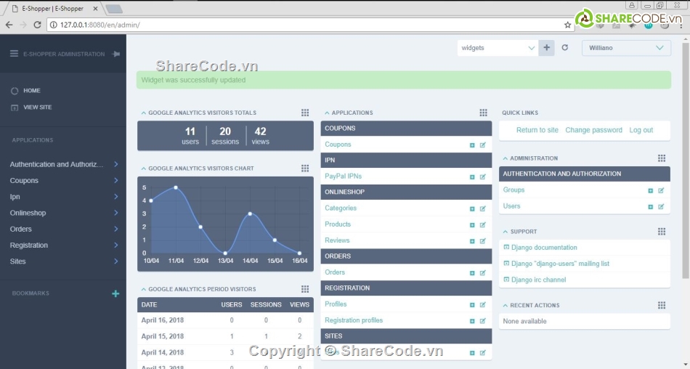Open the Registration profiles link
The image size is (690, 369).
pos(354,320)
